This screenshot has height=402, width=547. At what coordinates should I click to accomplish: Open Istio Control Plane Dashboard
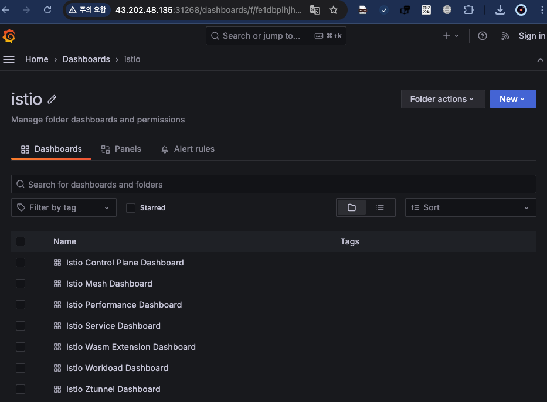(x=125, y=263)
